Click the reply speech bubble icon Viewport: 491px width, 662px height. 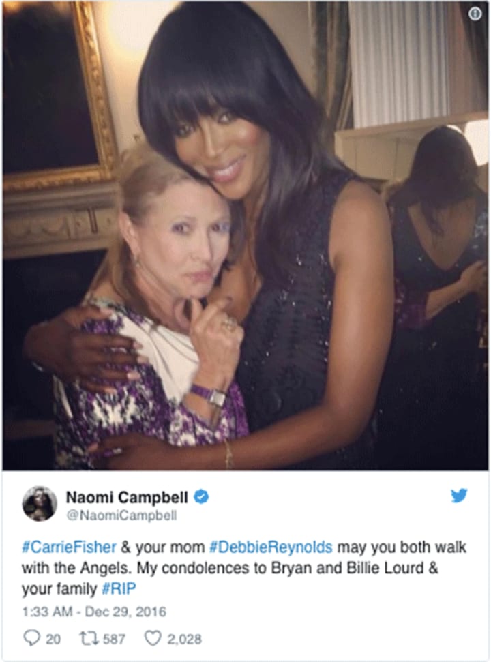pos(31,638)
